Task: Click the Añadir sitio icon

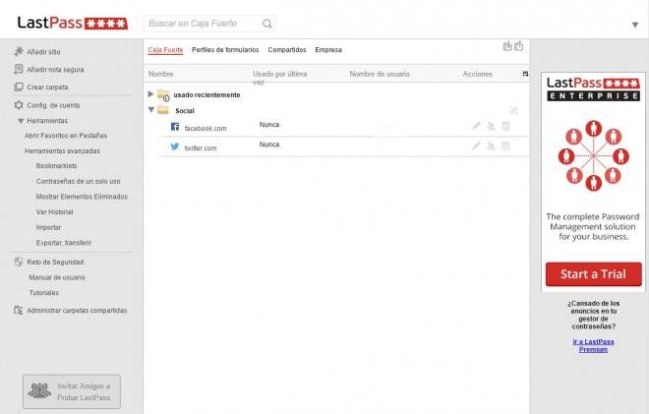Action: [x=19, y=51]
